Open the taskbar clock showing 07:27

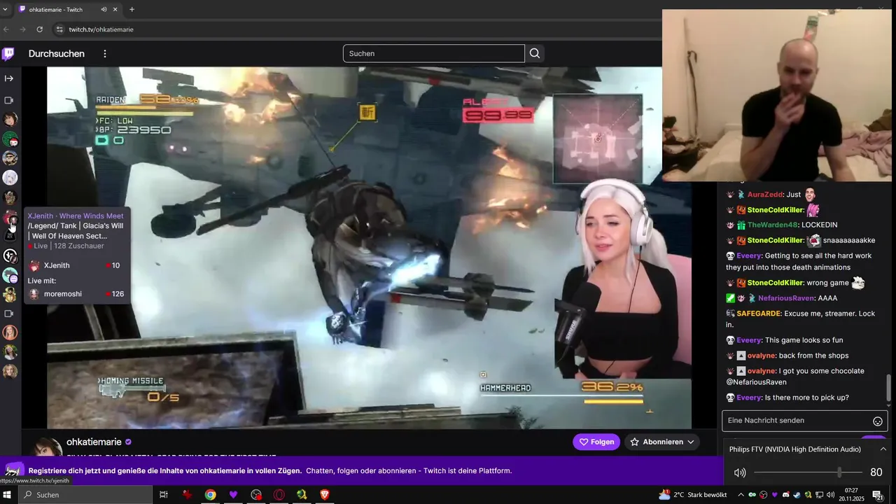point(852,495)
